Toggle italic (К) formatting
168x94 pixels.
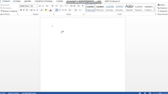coord(24,10)
